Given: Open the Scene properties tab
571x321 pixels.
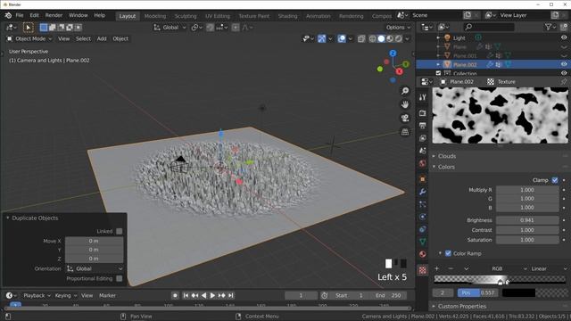Looking at the screenshot, I should 422,151.
